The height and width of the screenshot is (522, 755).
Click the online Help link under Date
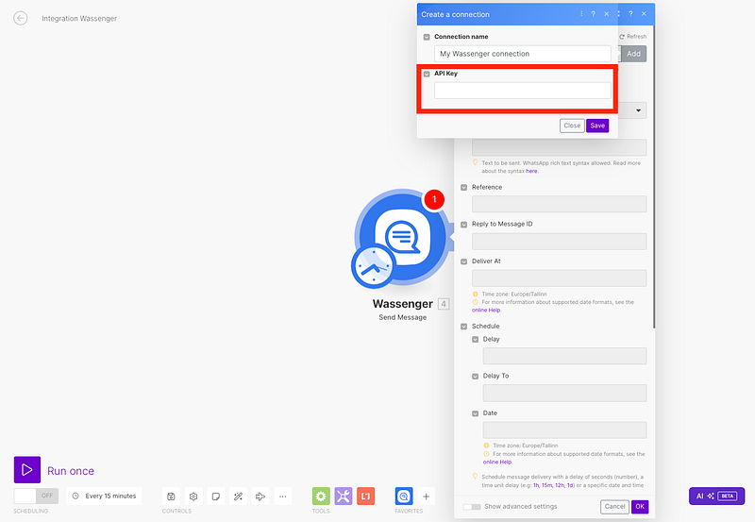click(x=497, y=463)
